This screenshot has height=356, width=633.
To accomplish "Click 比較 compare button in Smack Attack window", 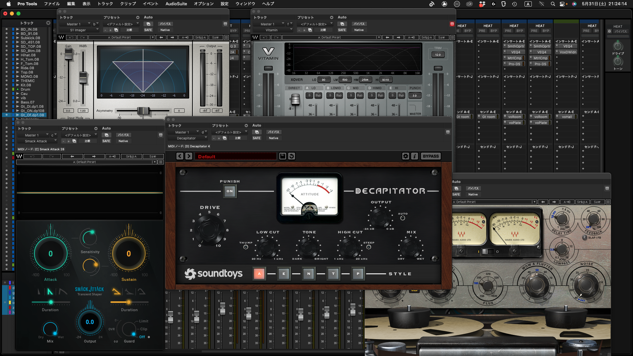I will [87, 141].
